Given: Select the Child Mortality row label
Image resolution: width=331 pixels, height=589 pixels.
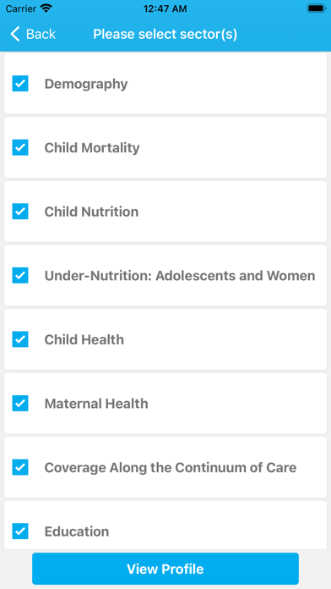Looking at the screenshot, I should [x=92, y=147].
